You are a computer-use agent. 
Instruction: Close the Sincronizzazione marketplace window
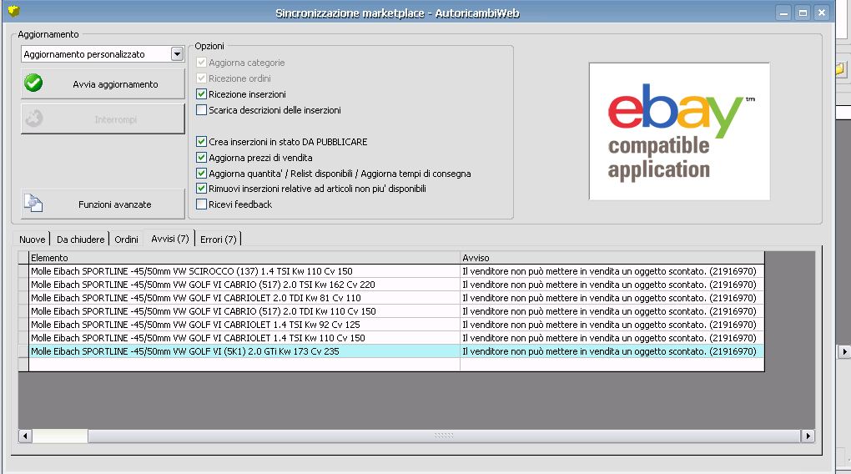coord(823,13)
